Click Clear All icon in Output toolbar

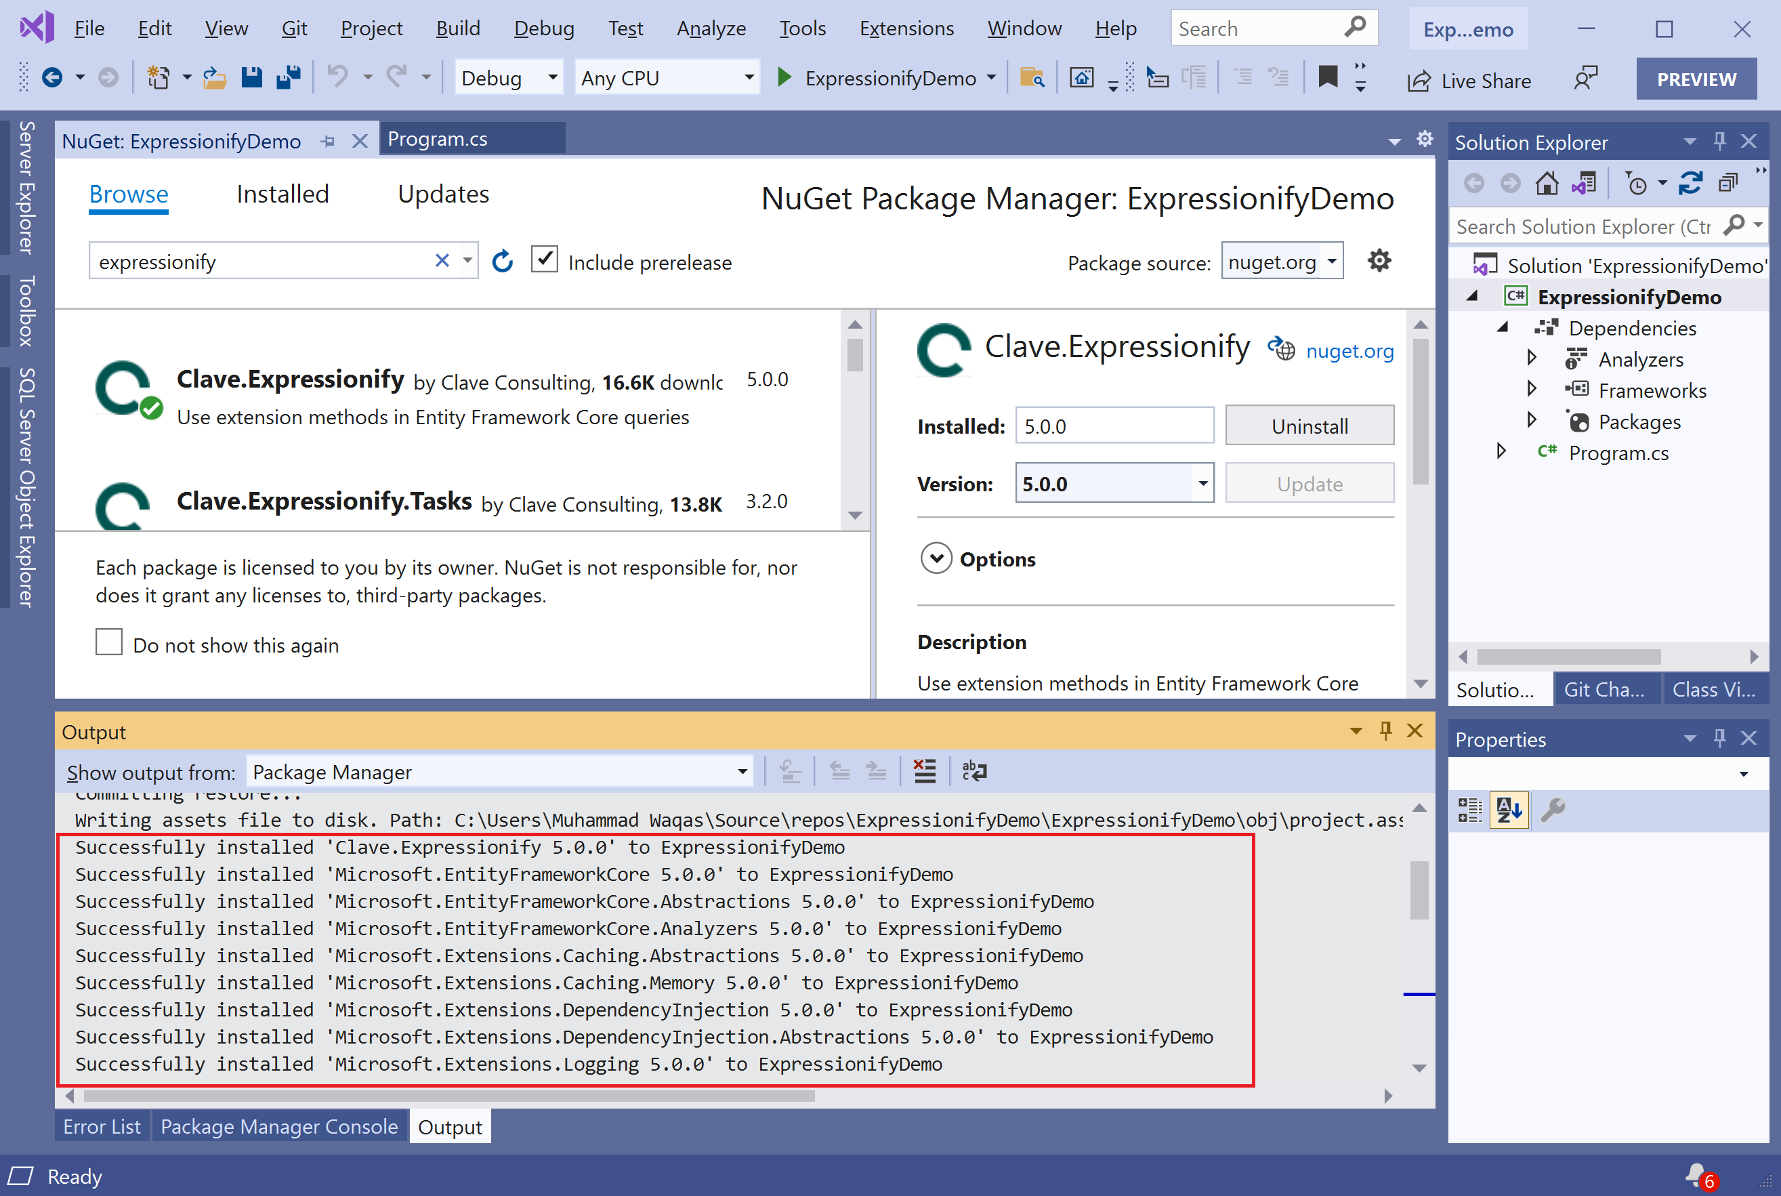pos(924,771)
